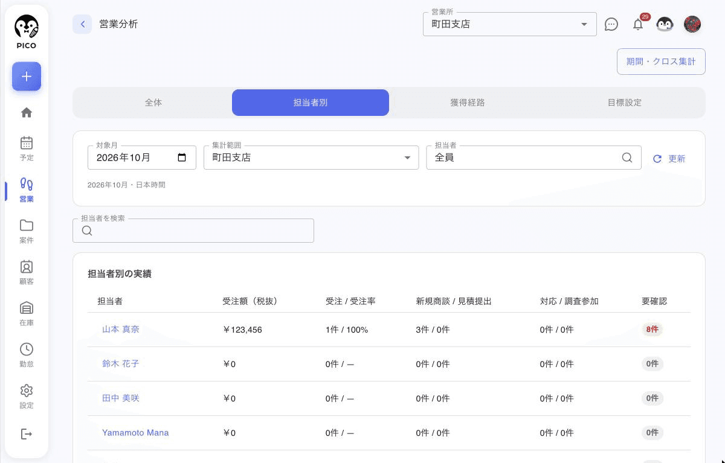Open the 顧客 contact sidebar item
Image resolution: width=725 pixels, height=463 pixels.
point(27,272)
